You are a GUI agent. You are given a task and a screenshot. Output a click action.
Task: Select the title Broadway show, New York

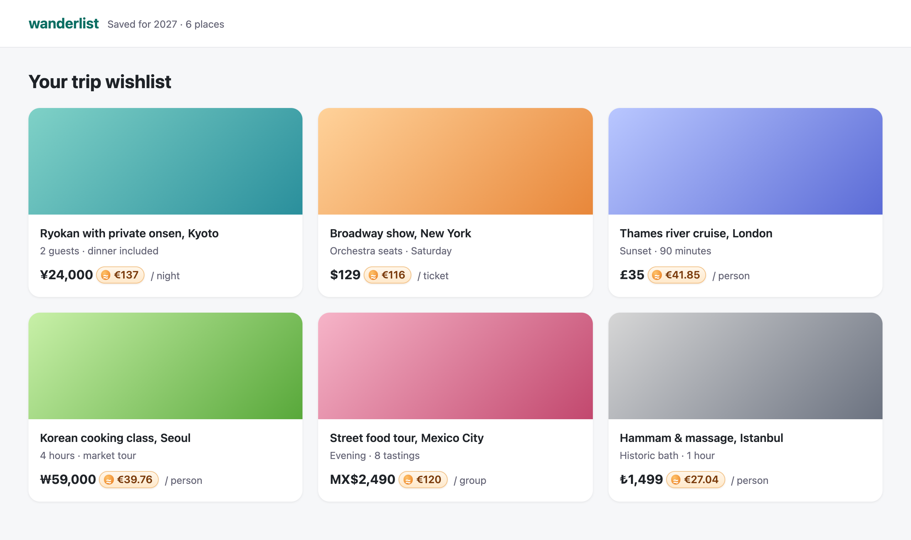(400, 233)
